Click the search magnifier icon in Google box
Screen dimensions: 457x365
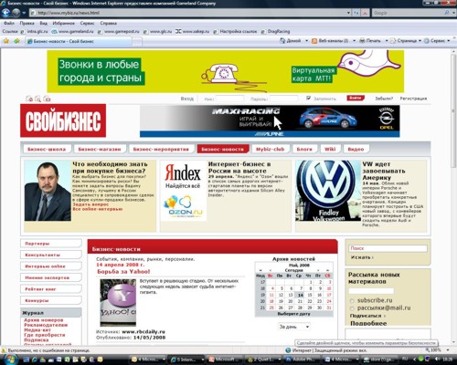pyautogui.click(x=446, y=13)
